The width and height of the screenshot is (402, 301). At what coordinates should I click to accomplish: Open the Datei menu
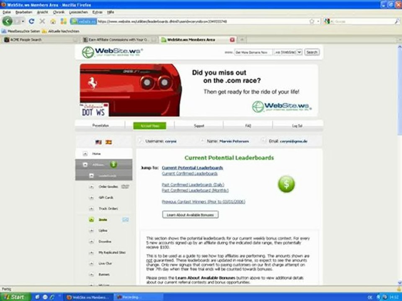tap(7, 12)
